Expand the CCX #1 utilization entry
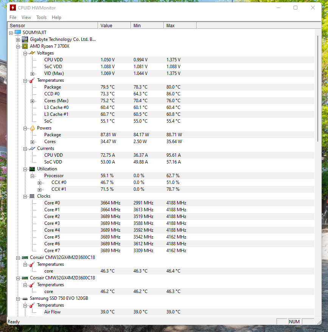 pos(40,190)
